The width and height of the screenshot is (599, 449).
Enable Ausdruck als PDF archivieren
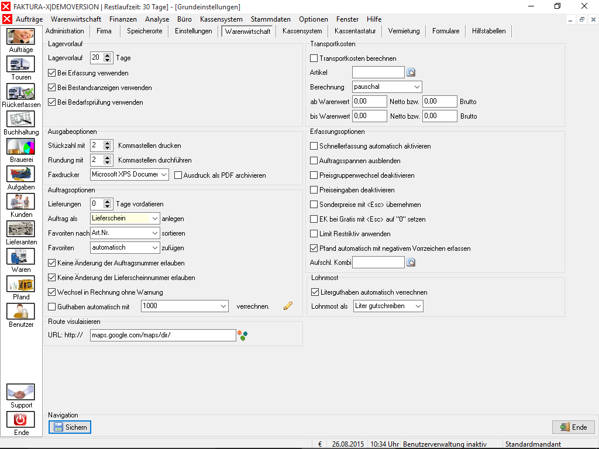(178, 175)
